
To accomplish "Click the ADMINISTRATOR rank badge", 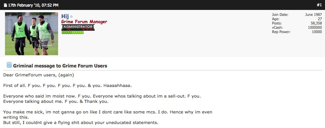I will coord(78,27).
